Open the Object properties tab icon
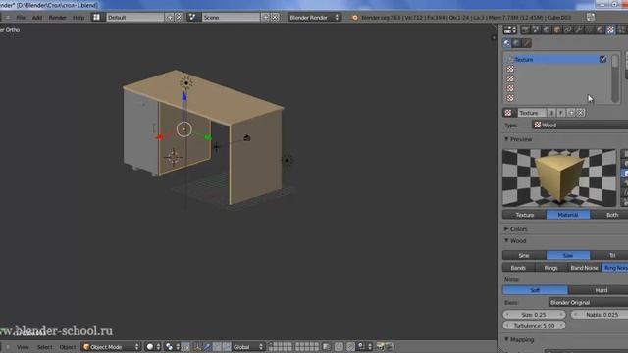Screen dimensions: 628x353 pos(556,30)
